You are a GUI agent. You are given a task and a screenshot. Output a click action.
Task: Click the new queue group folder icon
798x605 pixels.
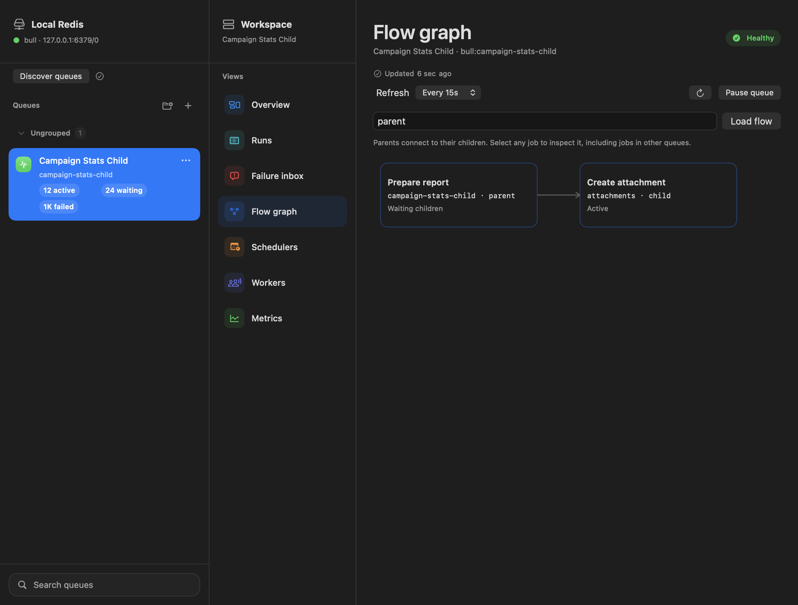point(167,106)
